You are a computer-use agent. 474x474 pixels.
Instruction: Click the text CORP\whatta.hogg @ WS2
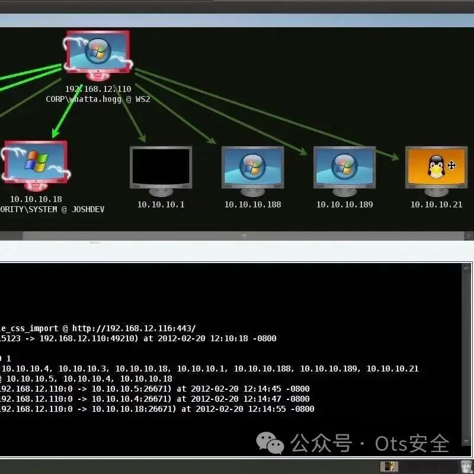98,99
